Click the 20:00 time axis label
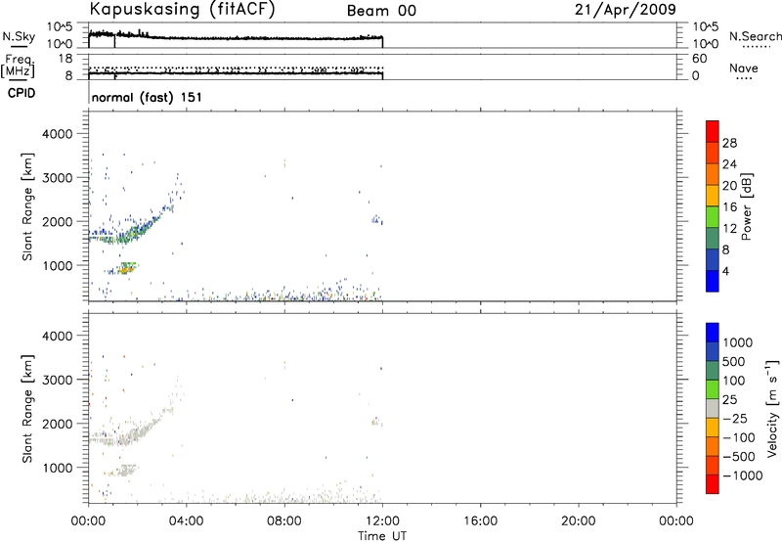This screenshot has width=782, height=542. point(578,521)
